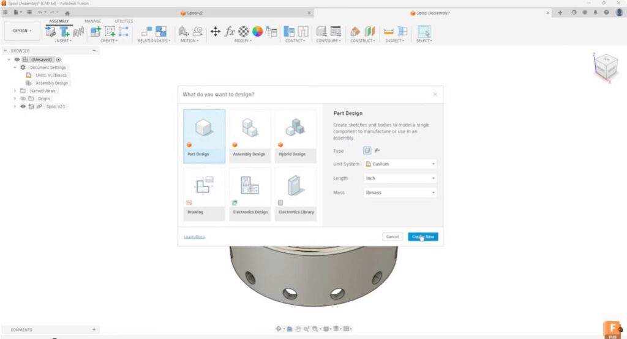Open the CONSTRUCT menu

[x=362, y=41]
